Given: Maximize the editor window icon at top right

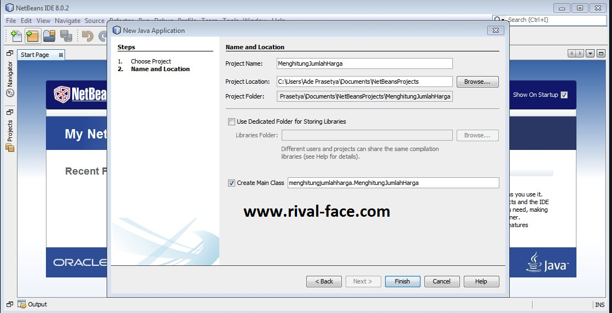Looking at the screenshot, I should [601, 54].
